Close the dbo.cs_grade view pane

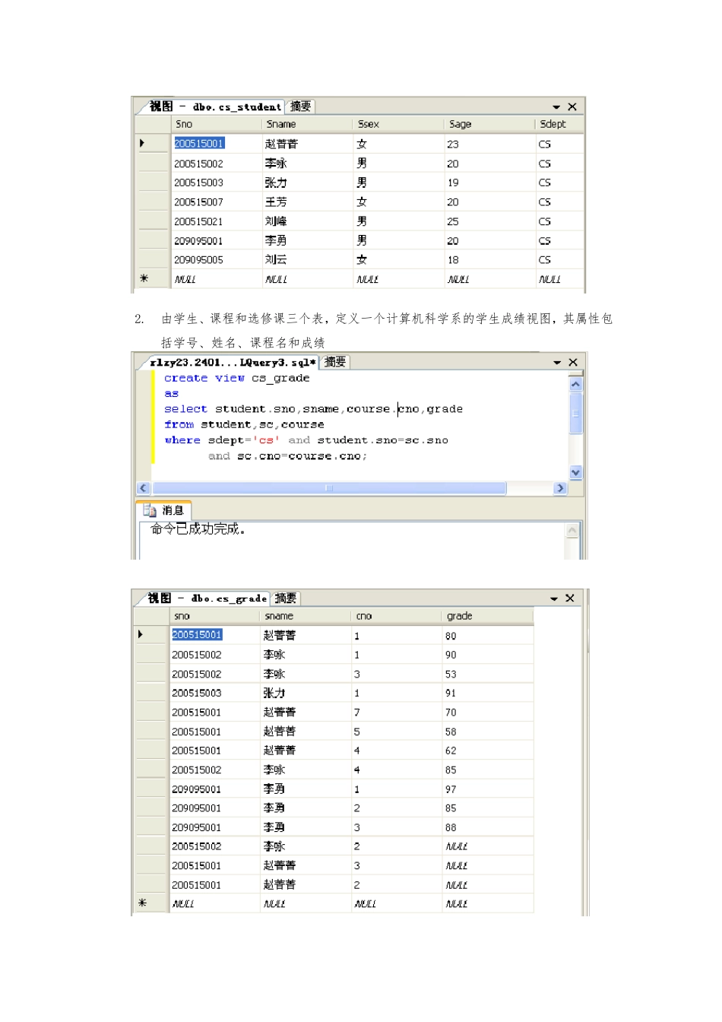570,598
